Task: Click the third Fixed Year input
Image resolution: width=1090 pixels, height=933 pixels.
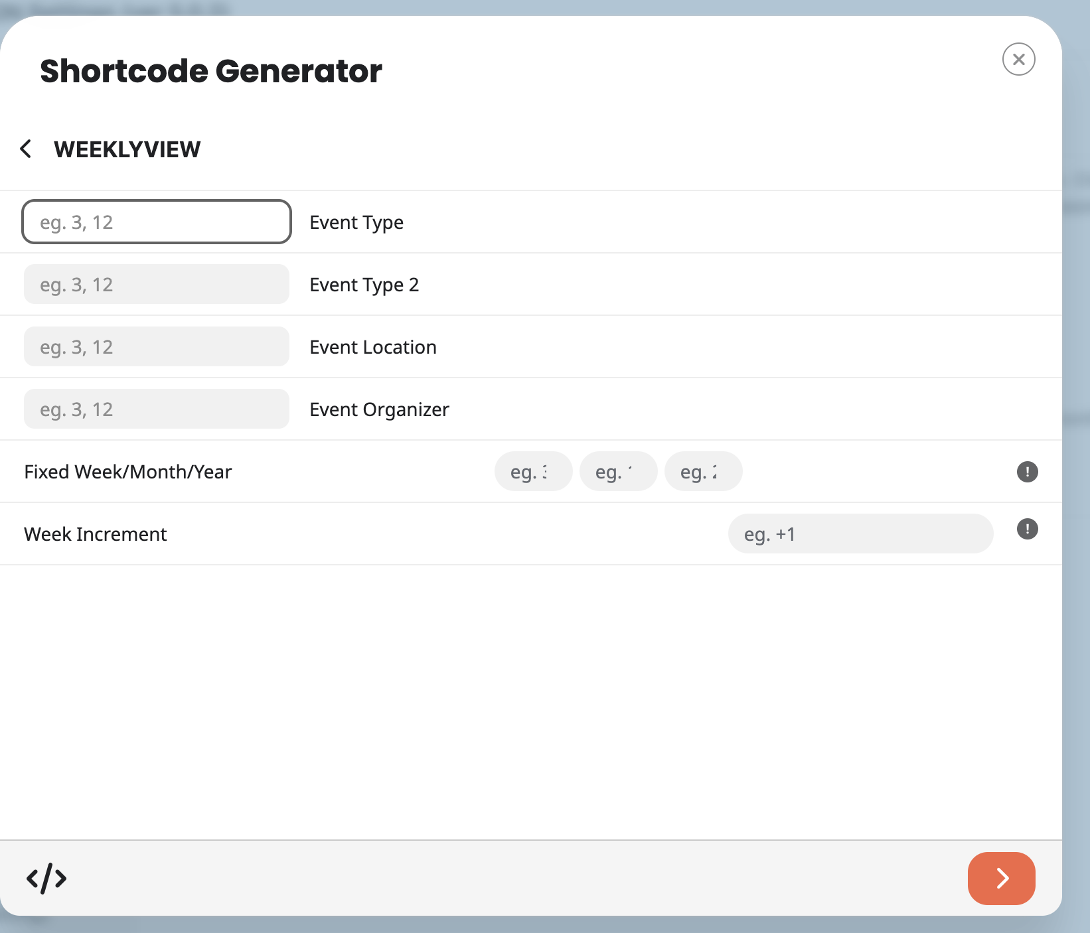Action: point(703,472)
